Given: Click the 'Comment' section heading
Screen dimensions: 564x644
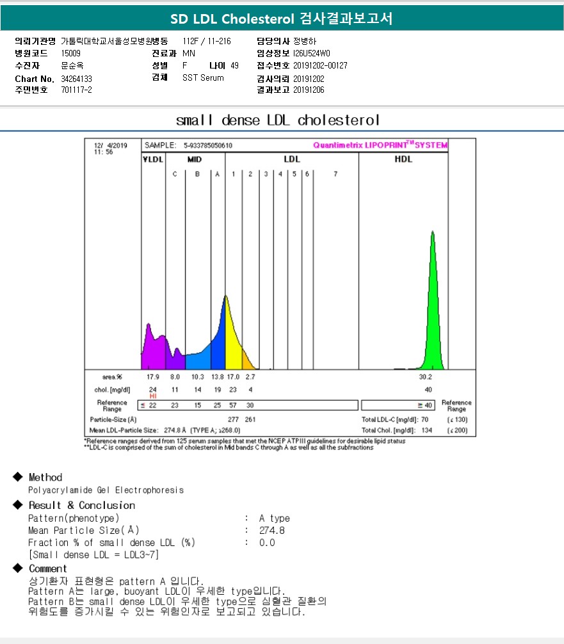Looking at the screenshot, I should click(47, 569).
